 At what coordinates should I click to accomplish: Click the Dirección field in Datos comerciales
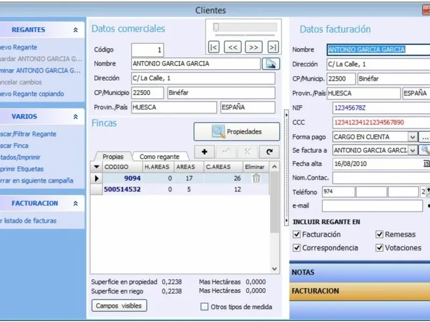[203, 78]
